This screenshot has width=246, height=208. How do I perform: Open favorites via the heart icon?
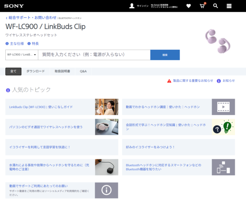pos(189,6)
